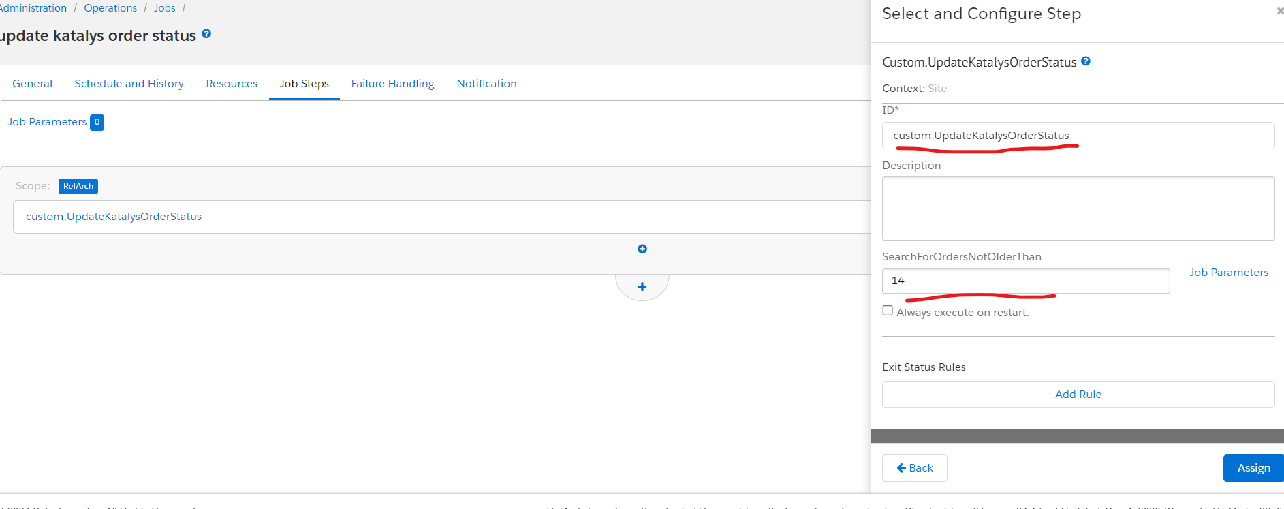Image resolution: width=1284 pixels, height=509 pixels.
Task: Open the Resources tab
Action: pyautogui.click(x=232, y=84)
